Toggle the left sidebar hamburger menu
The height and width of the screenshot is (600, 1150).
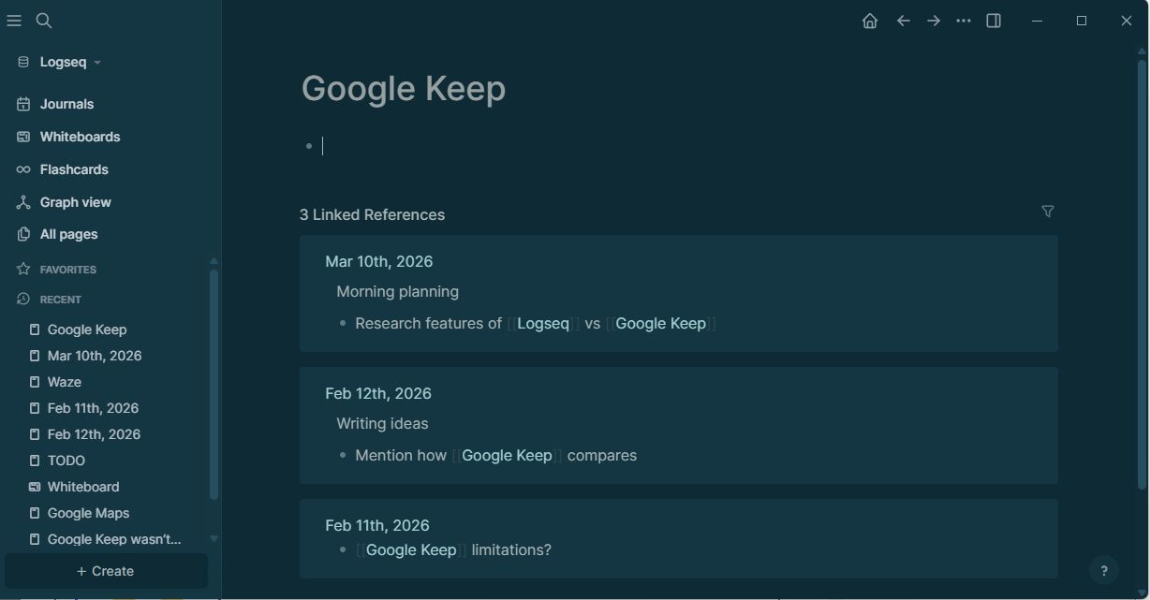(14, 21)
